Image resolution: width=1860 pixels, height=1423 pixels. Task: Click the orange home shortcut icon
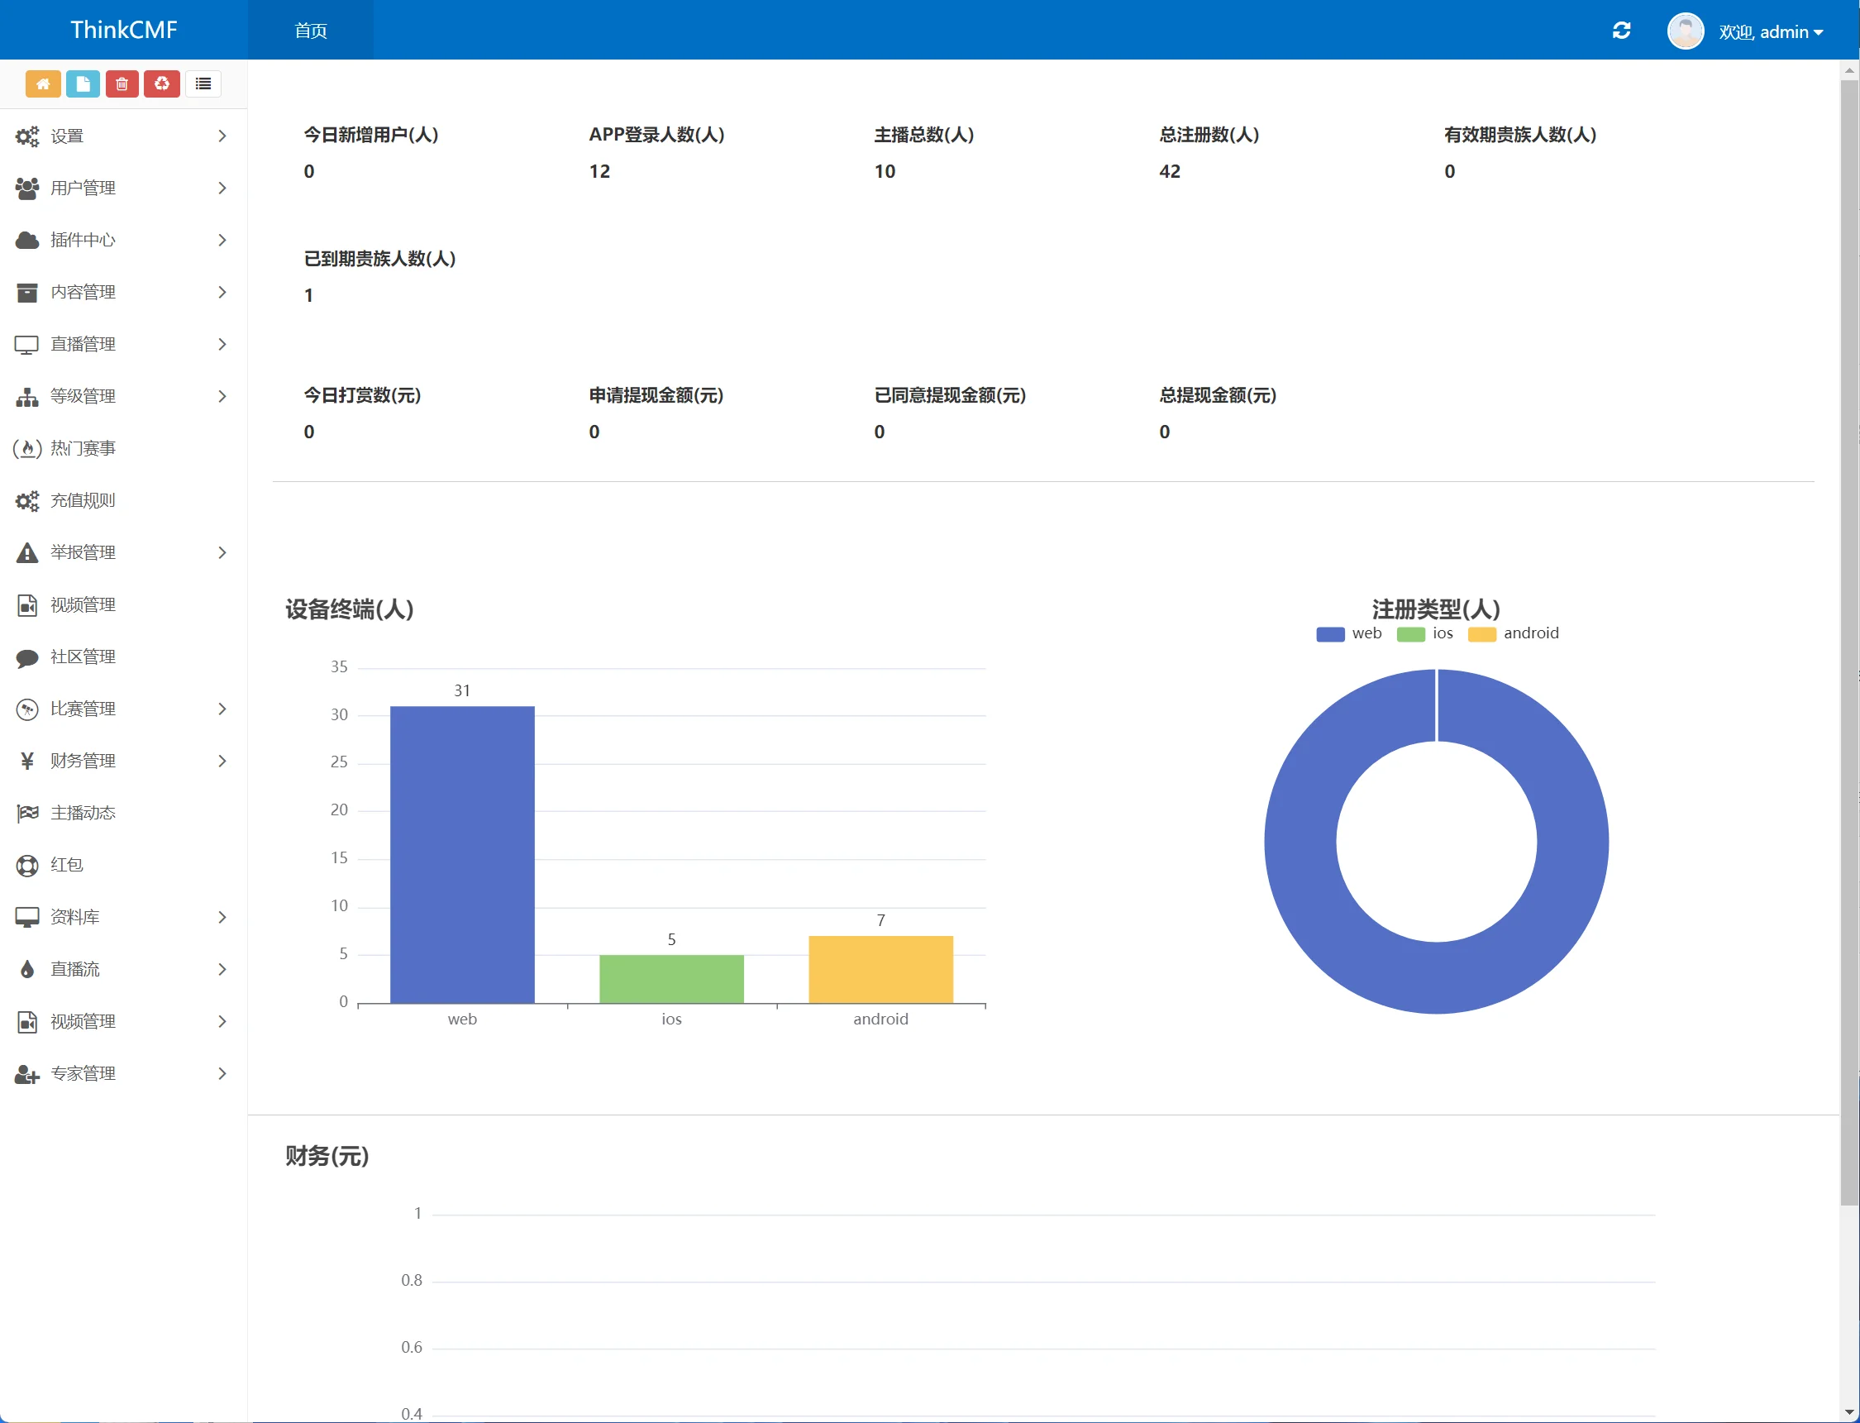[x=43, y=84]
